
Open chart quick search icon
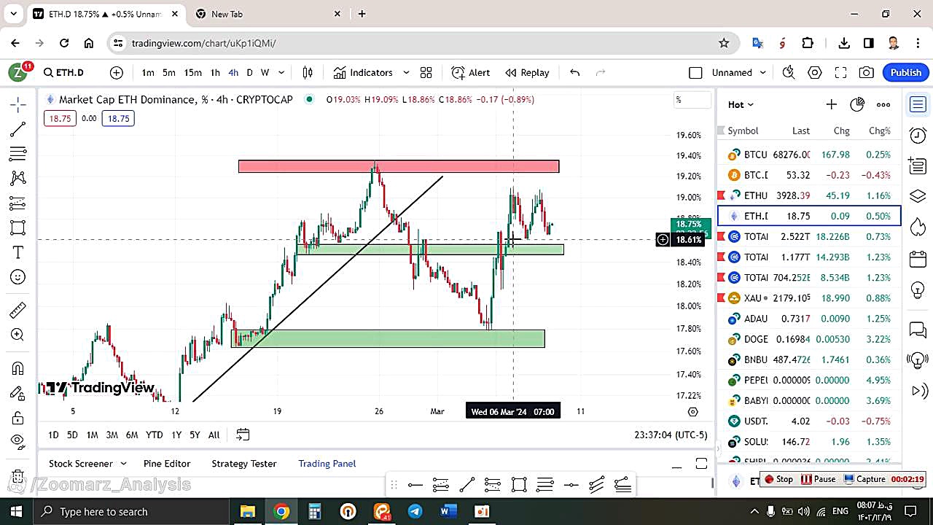(789, 72)
